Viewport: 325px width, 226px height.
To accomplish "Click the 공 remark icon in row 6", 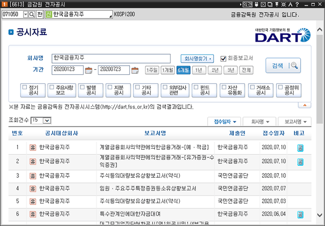I will click(x=300, y=214).
